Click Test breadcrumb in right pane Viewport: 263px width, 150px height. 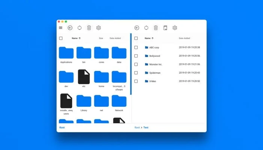tap(146, 127)
